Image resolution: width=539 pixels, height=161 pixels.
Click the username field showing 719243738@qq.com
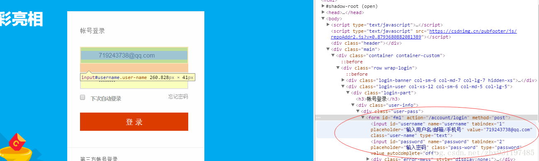(x=134, y=55)
